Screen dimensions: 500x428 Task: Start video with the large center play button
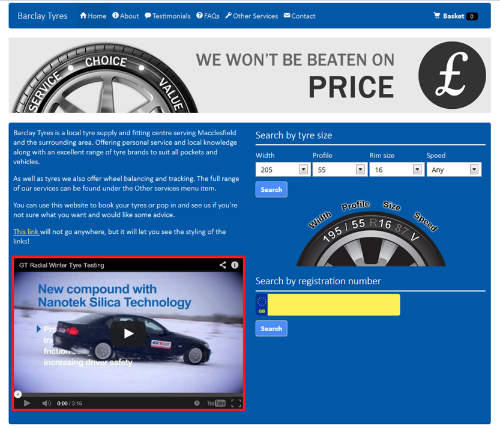[128, 334]
